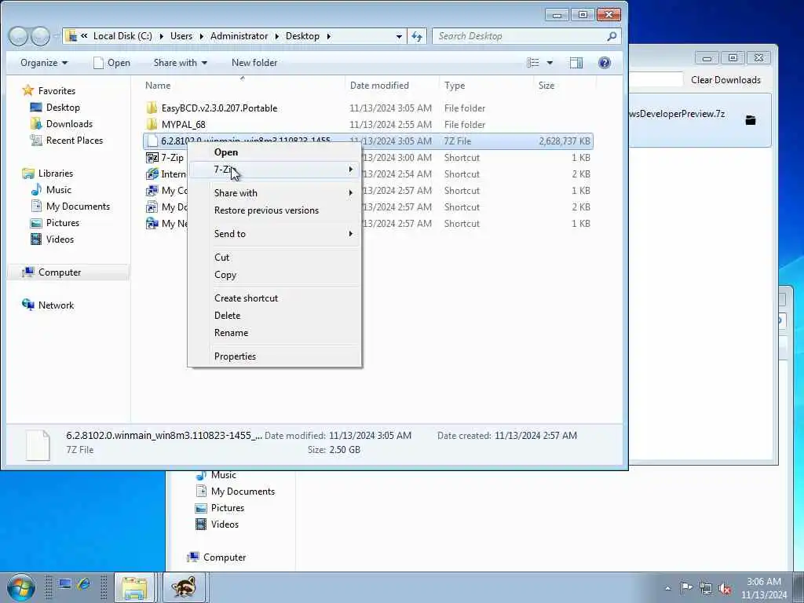Expand the Desktop breadcrumb arrow
804x603 pixels.
pos(329,36)
